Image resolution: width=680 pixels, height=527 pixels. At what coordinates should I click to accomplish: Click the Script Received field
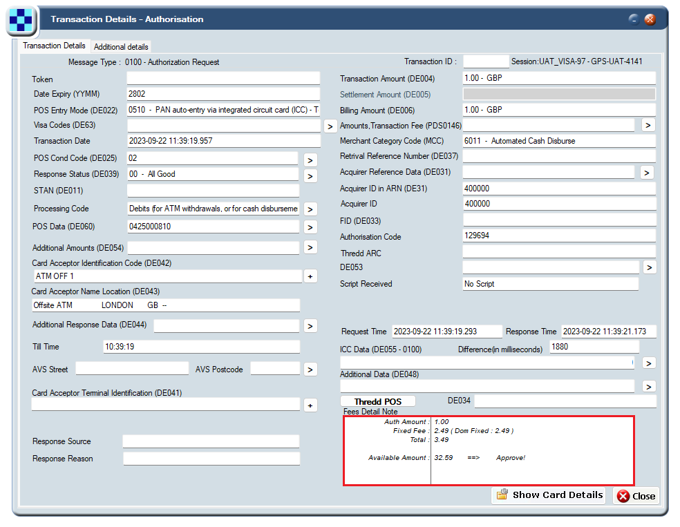[x=551, y=284]
